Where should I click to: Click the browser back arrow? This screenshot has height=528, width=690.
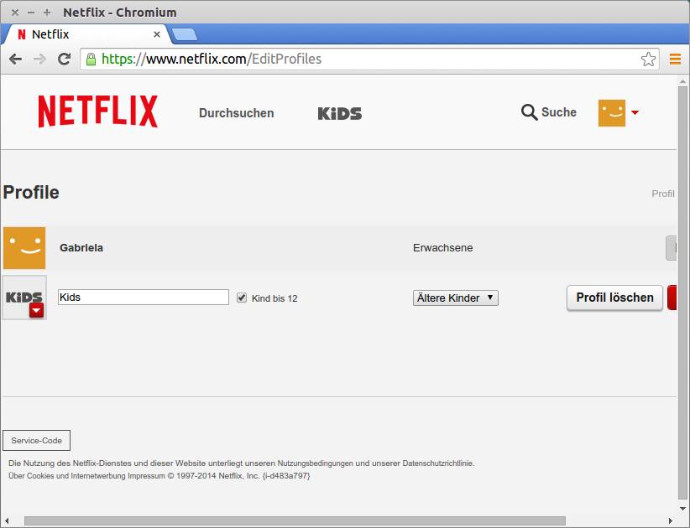tap(15, 59)
